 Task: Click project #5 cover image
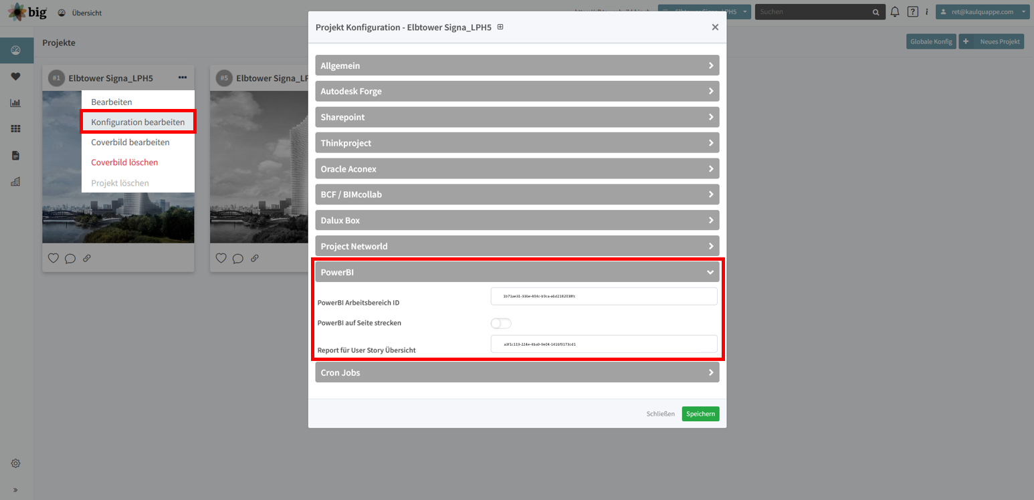click(259, 167)
